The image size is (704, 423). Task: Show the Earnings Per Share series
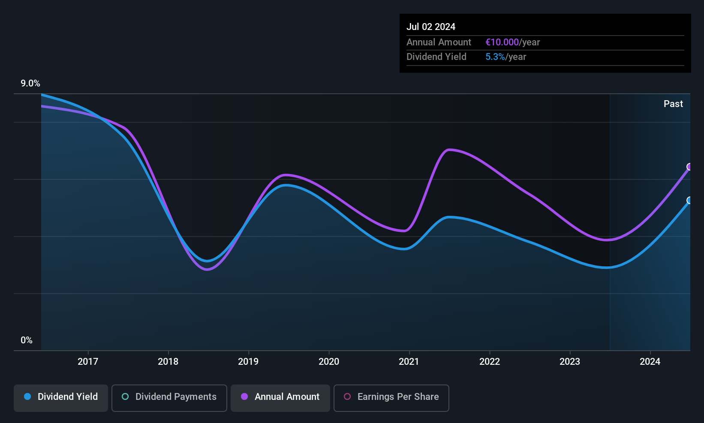click(x=391, y=398)
